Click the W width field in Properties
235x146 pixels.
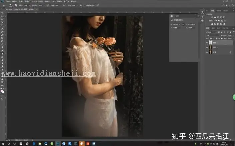tap(177, 24)
